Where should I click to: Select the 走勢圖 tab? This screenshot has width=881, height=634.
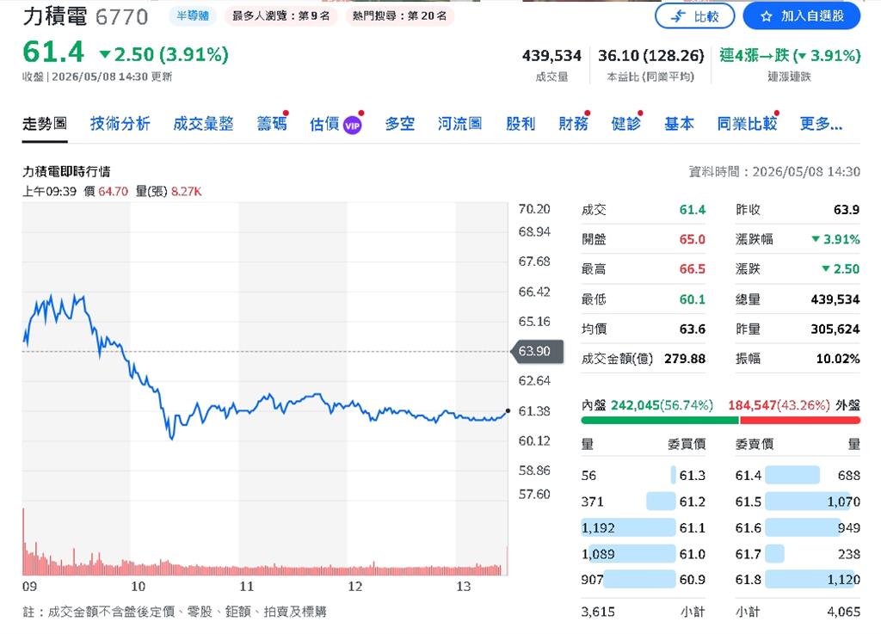[x=45, y=124]
